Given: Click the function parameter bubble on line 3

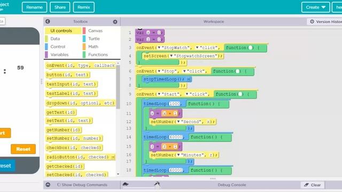Looking at the screenshot, I should click(x=251, y=47).
